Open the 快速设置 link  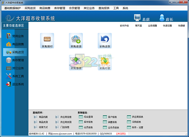168,26
